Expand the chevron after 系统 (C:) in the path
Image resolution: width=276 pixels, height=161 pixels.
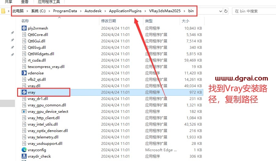tap(49, 11)
